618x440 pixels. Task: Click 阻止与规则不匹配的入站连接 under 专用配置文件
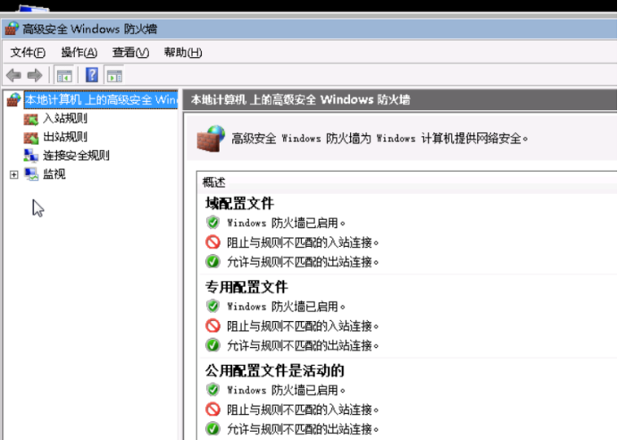point(303,326)
